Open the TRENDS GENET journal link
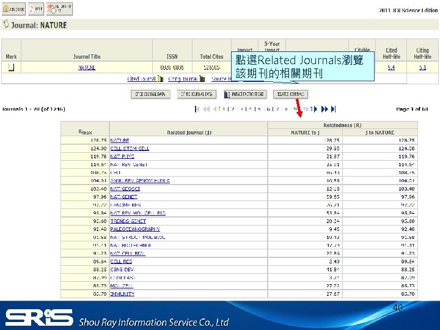Viewport: 440px width, 330px height. [x=128, y=221]
